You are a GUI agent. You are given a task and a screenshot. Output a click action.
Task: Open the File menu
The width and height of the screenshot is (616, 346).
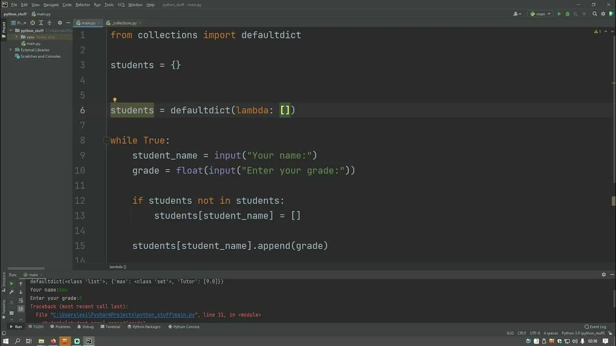[14, 5]
